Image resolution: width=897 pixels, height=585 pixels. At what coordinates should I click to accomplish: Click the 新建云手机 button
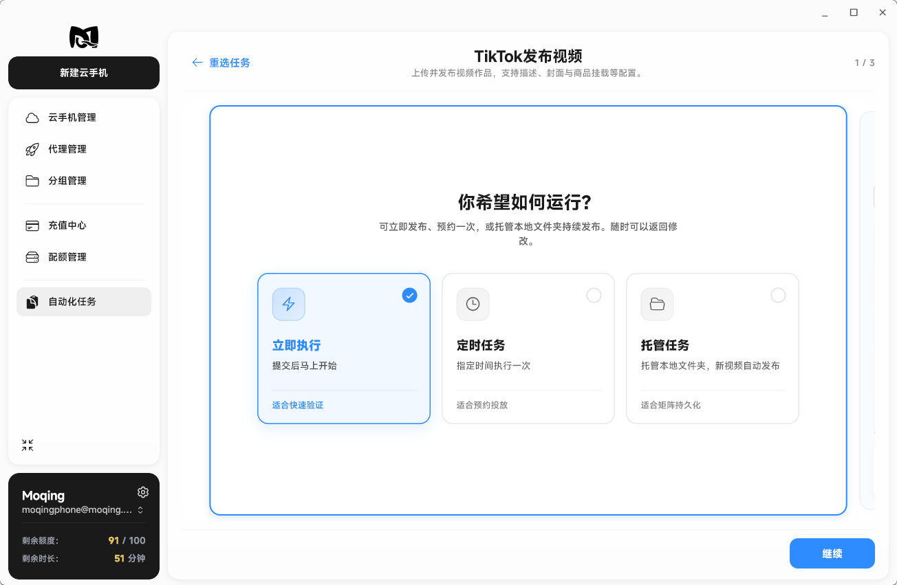click(x=84, y=73)
